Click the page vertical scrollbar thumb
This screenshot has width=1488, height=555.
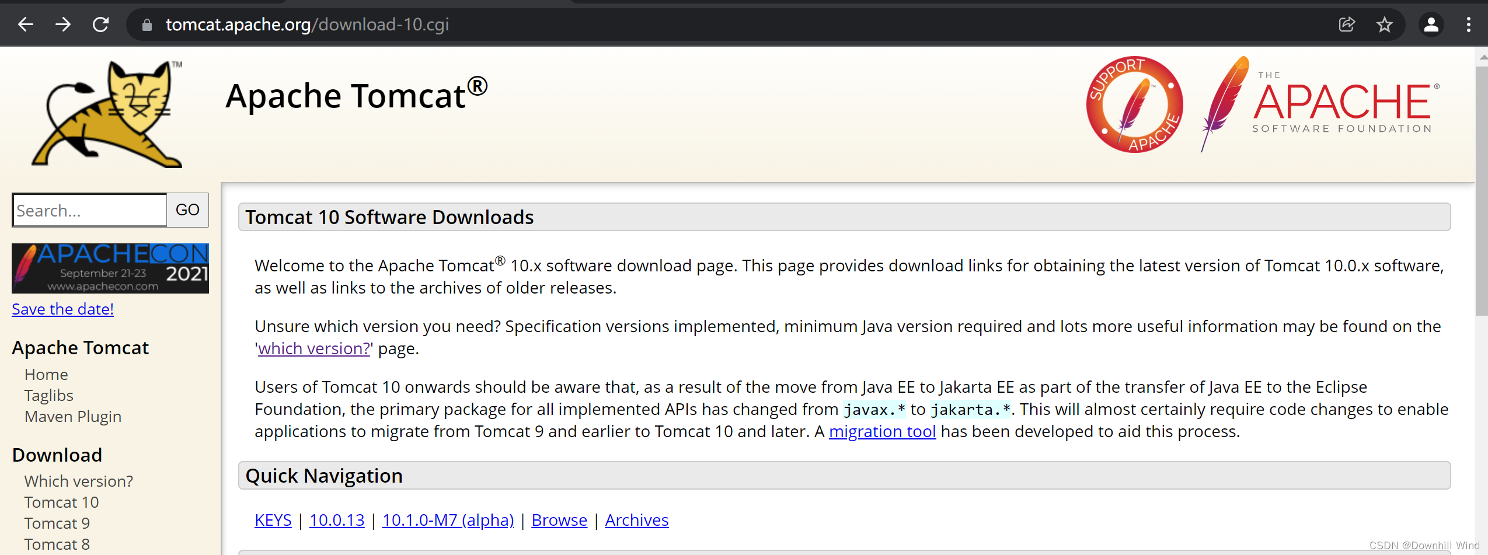[1482, 191]
